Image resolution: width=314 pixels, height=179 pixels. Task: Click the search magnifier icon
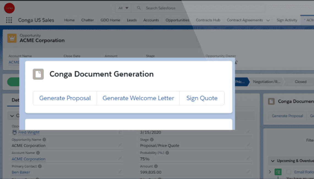(x=139, y=8)
